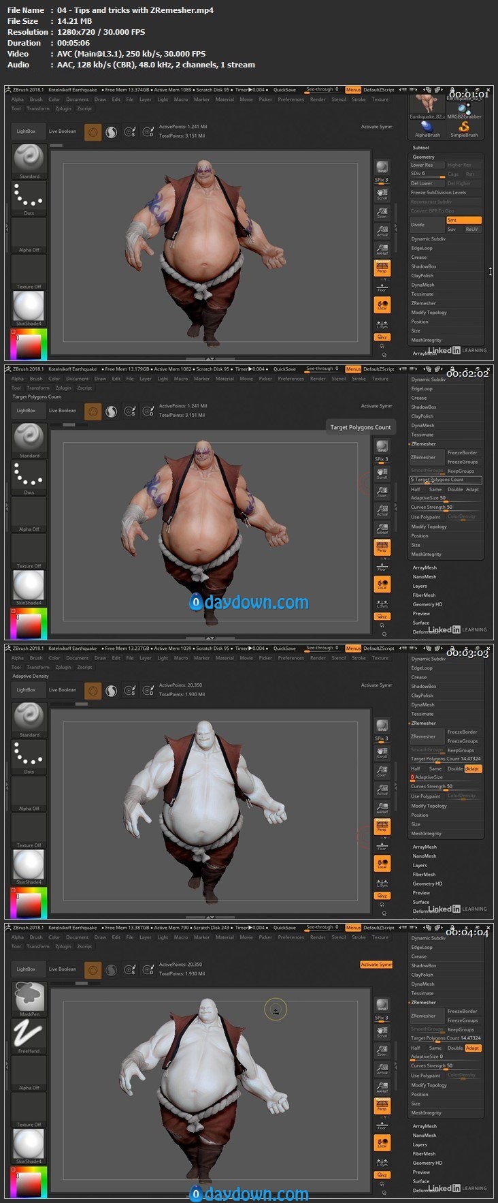The width and height of the screenshot is (498, 1203).
Task: Expand the ArrayMesh palette in 00:02:02 frame
Action: 425,567
